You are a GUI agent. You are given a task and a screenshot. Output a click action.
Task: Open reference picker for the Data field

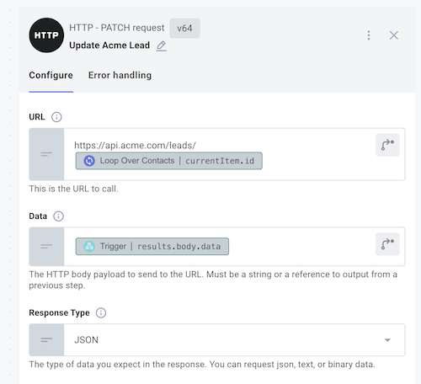click(387, 244)
